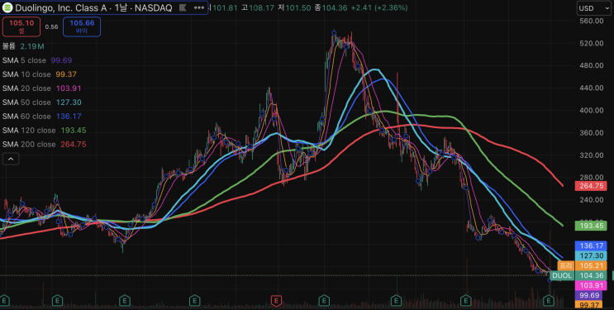Open Duolingo, Inc. Class A symbol title
614x310 pixels.
tap(93, 7)
